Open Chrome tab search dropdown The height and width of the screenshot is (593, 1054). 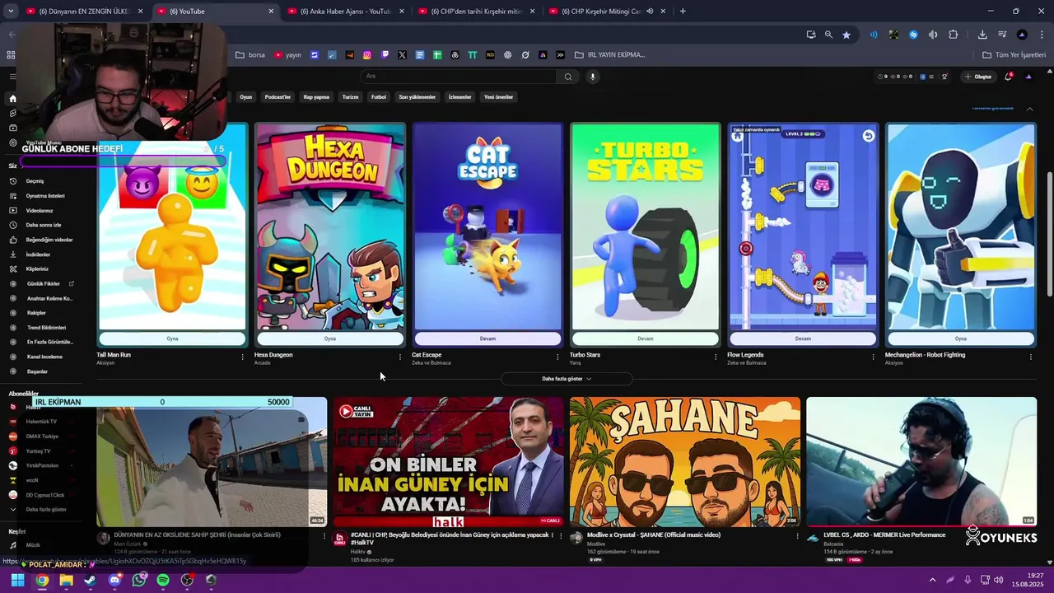point(11,11)
